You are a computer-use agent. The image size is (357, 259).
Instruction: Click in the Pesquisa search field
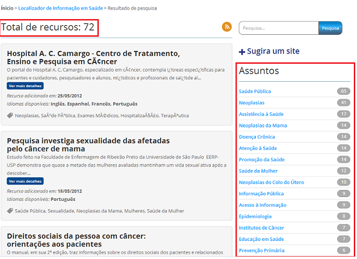(x=279, y=28)
